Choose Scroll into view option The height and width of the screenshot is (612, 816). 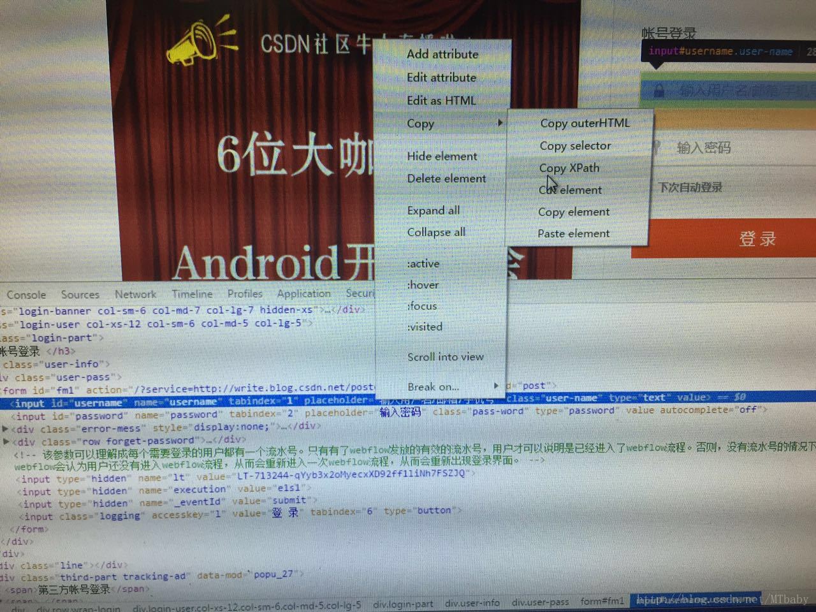[446, 357]
